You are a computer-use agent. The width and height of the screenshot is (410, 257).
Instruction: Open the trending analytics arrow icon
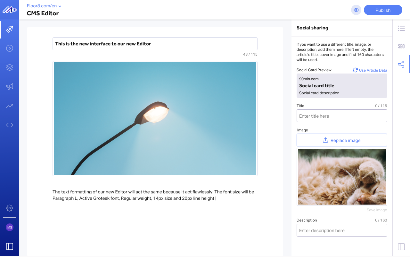pyautogui.click(x=10, y=106)
